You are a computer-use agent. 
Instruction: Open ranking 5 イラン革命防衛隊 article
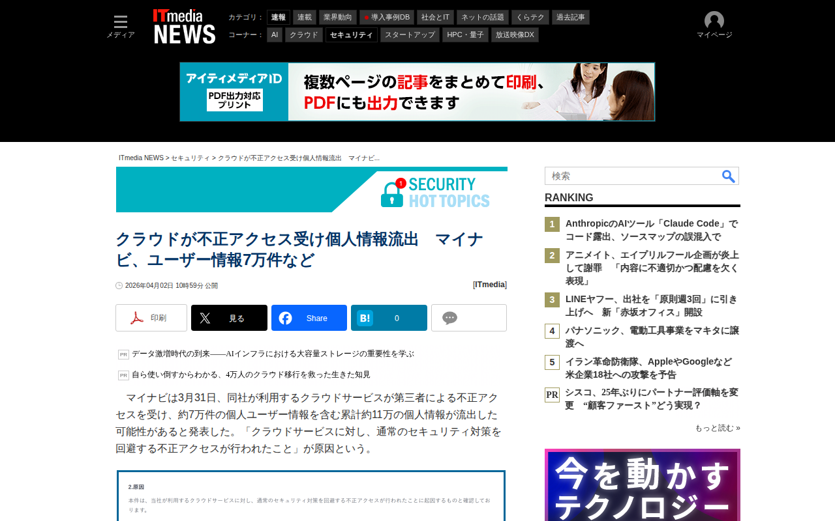coord(649,368)
